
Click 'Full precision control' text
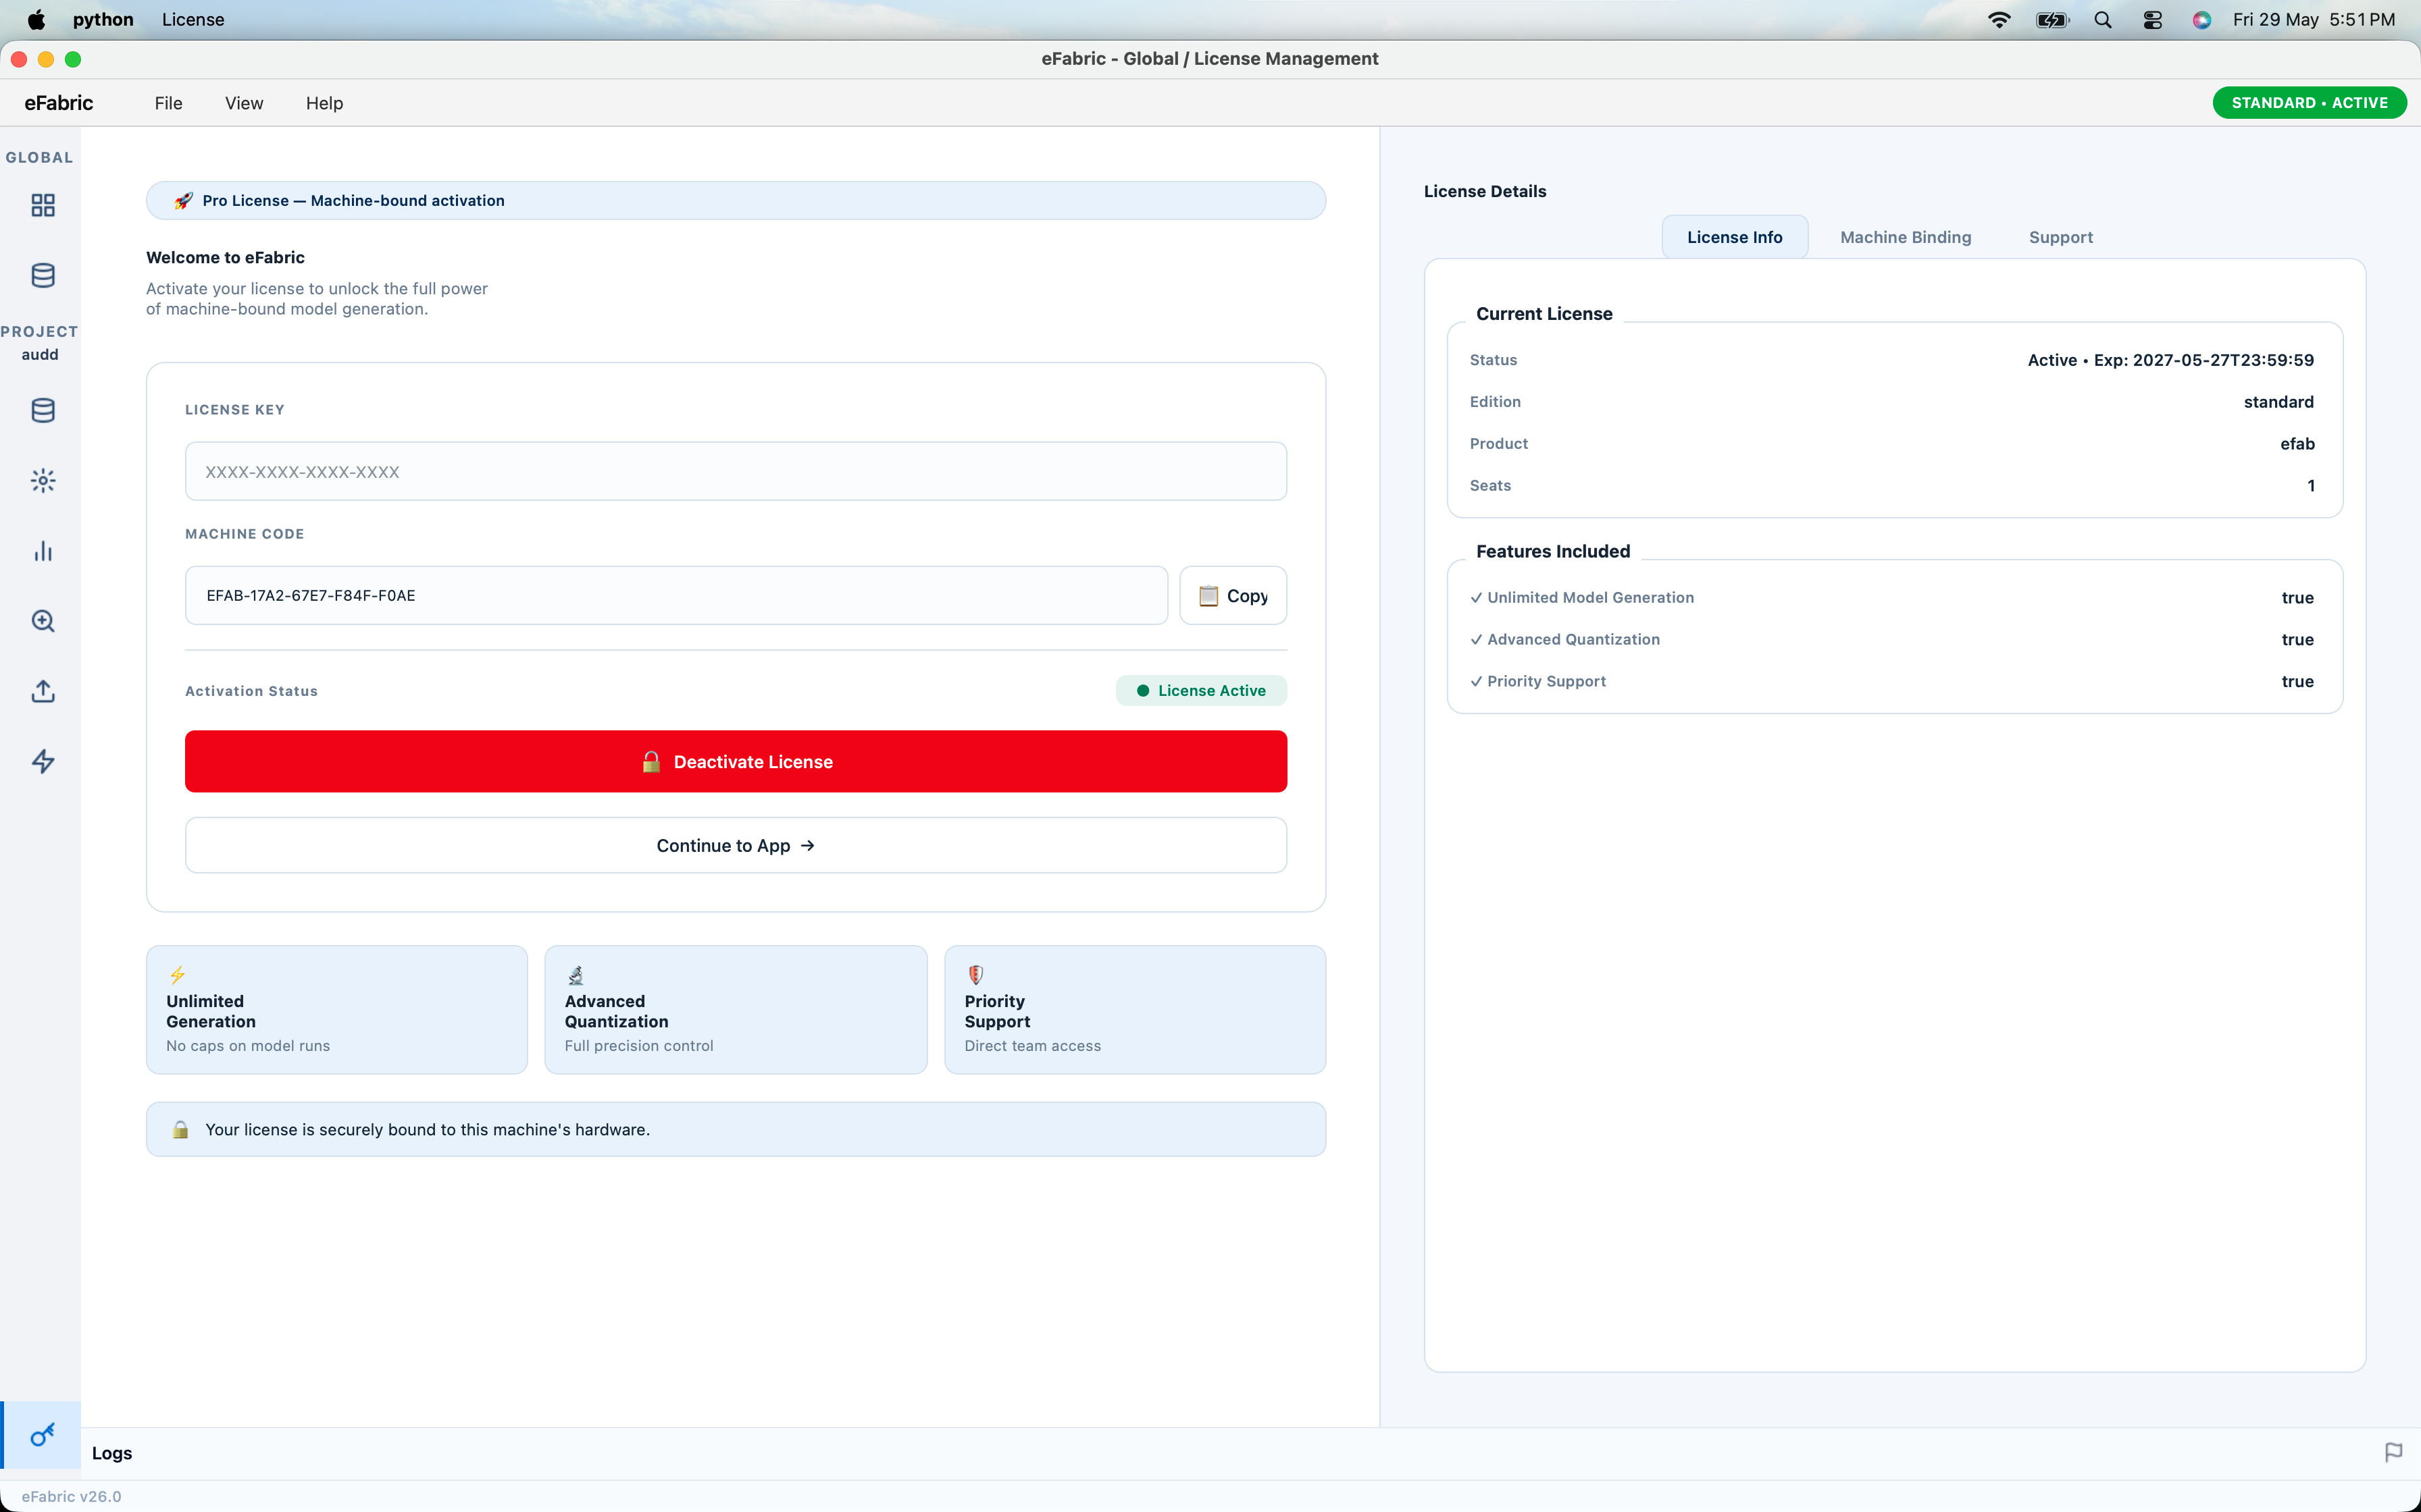point(638,1046)
